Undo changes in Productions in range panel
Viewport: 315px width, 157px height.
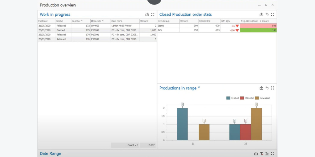[267, 88]
